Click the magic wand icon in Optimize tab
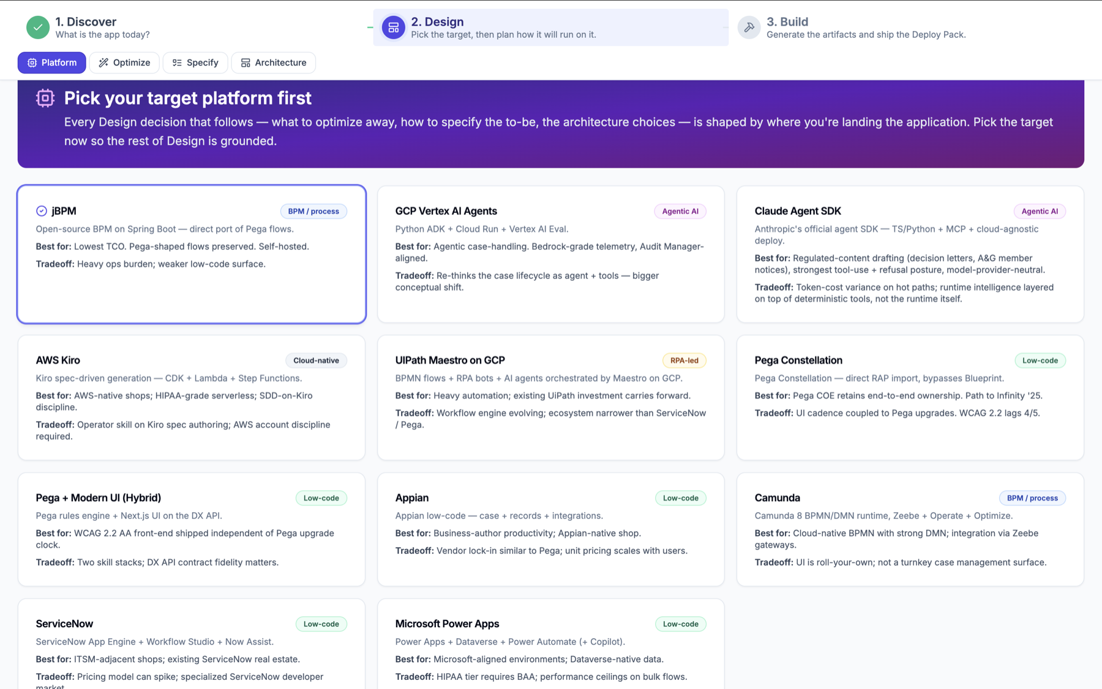This screenshot has height=689, width=1102. coord(103,62)
